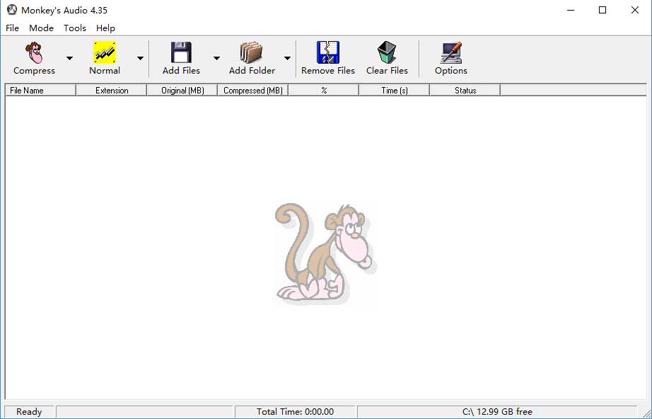Viewport: 652px width, 419px height.
Task: Sort by the Time (s) column header
Action: pyautogui.click(x=394, y=91)
